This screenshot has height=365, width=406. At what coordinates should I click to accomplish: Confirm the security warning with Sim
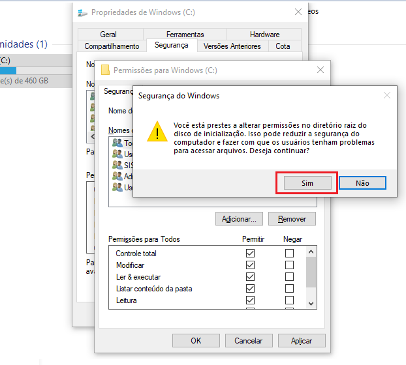(307, 183)
